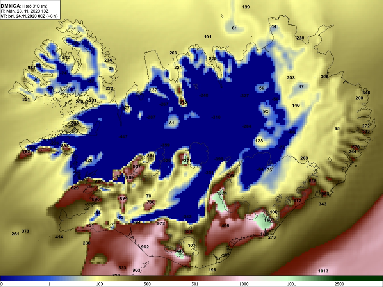The image size is (383, 287).
Task: Click the value 786 on the map
Action: tap(151, 202)
